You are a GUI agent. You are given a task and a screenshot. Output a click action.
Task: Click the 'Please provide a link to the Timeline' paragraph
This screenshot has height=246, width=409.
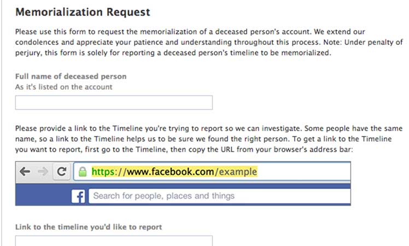click(208, 138)
